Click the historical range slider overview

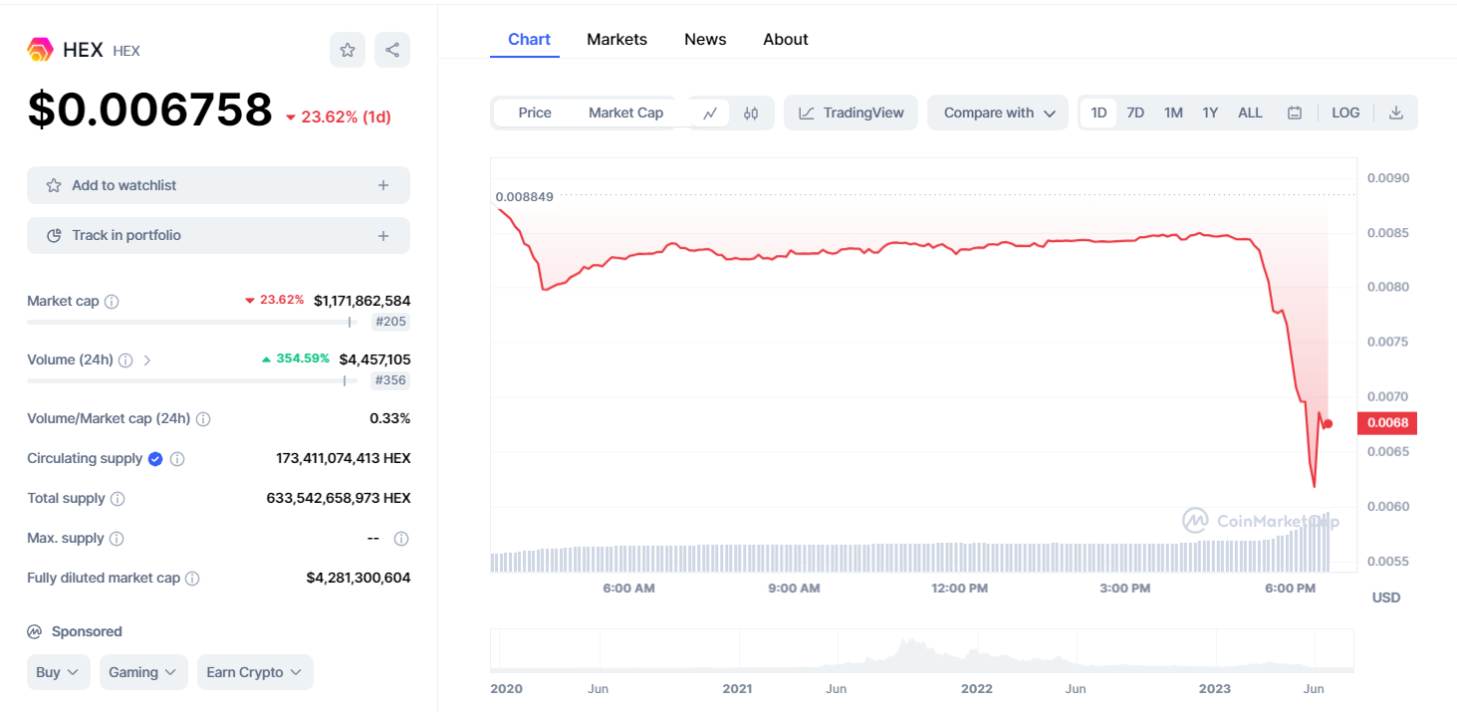tap(921, 651)
